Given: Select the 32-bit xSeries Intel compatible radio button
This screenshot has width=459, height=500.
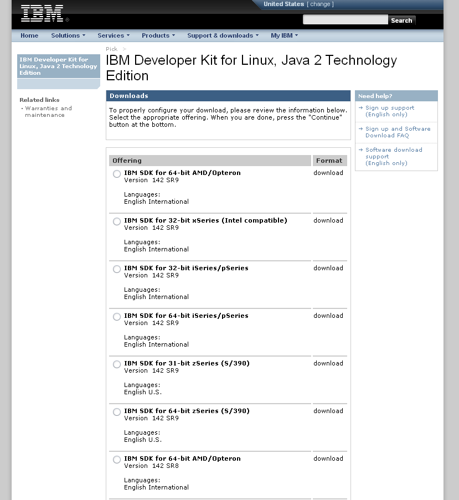Looking at the screenshot, I should click(117, 221).
